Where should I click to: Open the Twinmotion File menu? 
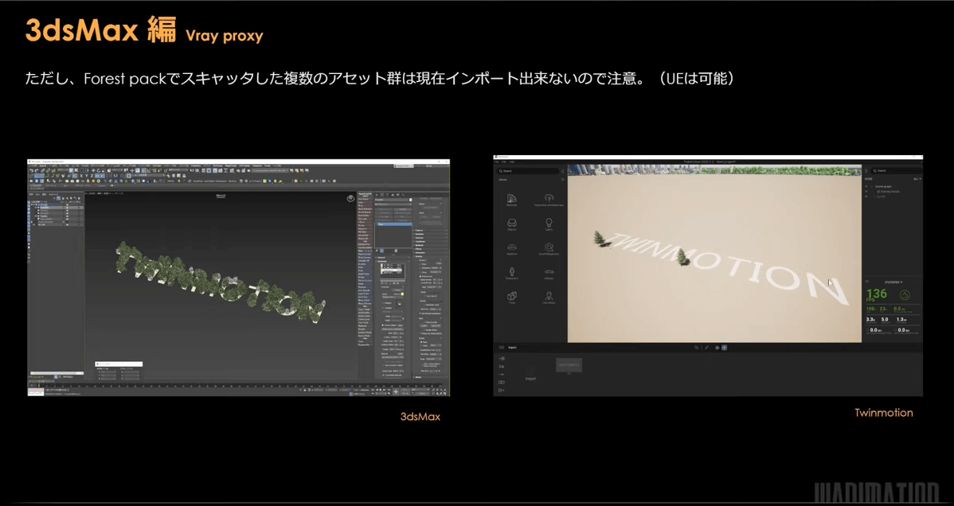496,162
